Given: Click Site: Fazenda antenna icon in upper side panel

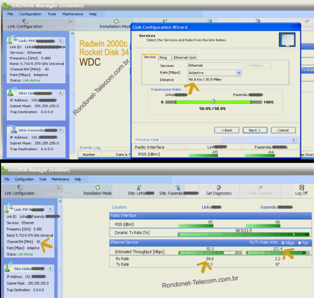Looking at the screenshot, I should (x=12, y=129).
